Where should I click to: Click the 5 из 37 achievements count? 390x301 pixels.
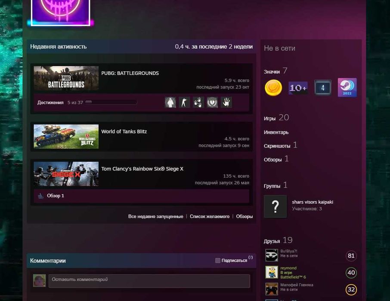click(75, 102)
